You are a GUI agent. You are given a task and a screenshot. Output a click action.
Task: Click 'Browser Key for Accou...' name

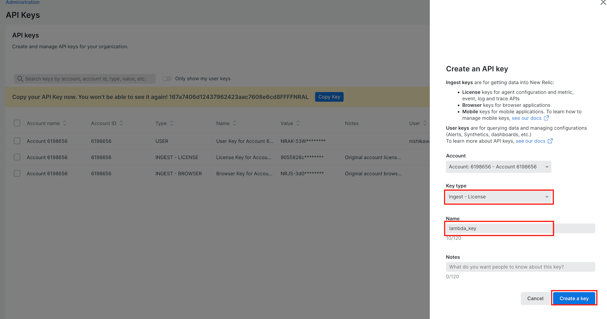[244, 174]
